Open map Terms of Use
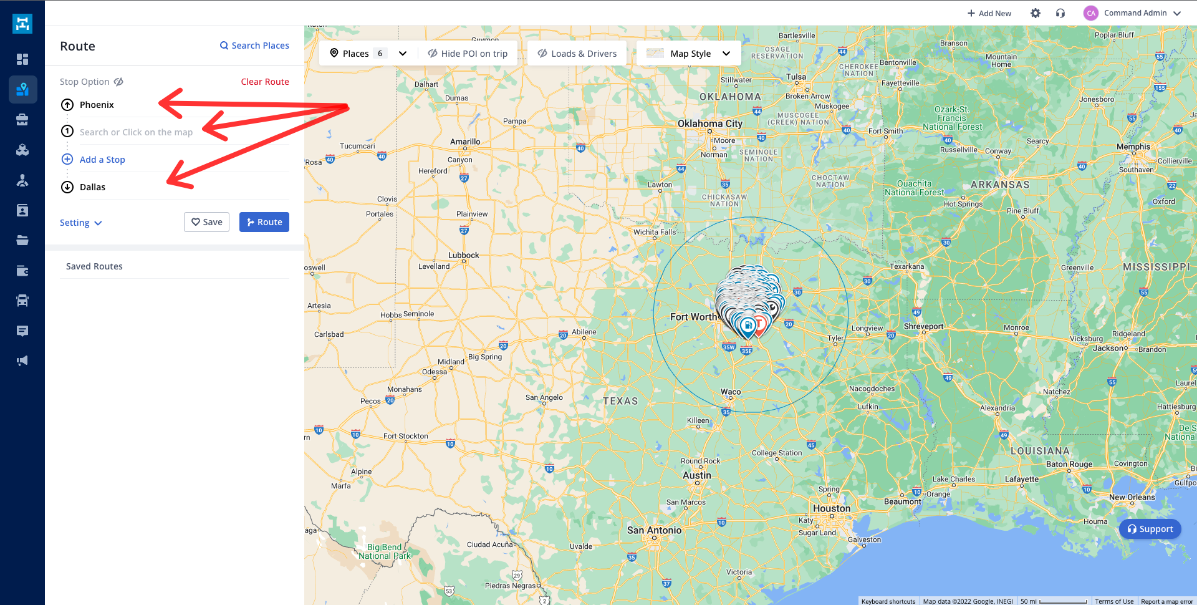The height and width of the screenshot is (605, 1197). [1114, 601]
